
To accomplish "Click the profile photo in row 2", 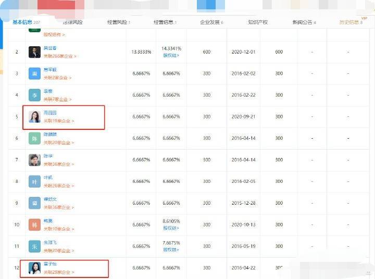I will [35, 52].
